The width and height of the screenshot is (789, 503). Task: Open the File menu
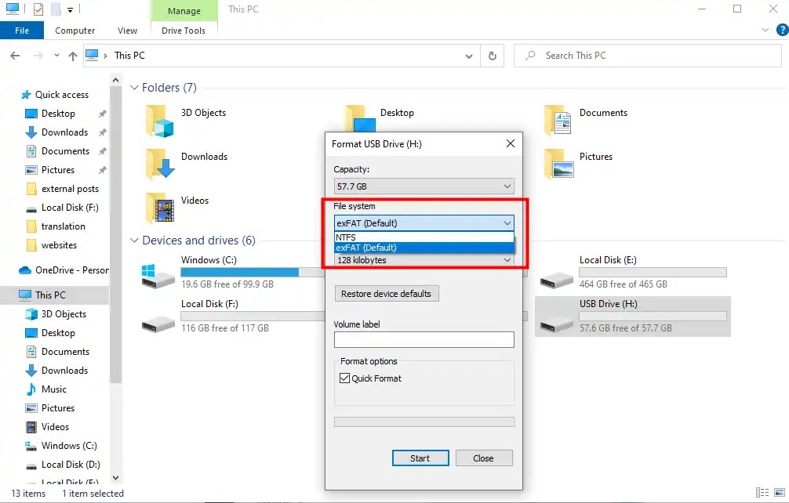[22, 30]
